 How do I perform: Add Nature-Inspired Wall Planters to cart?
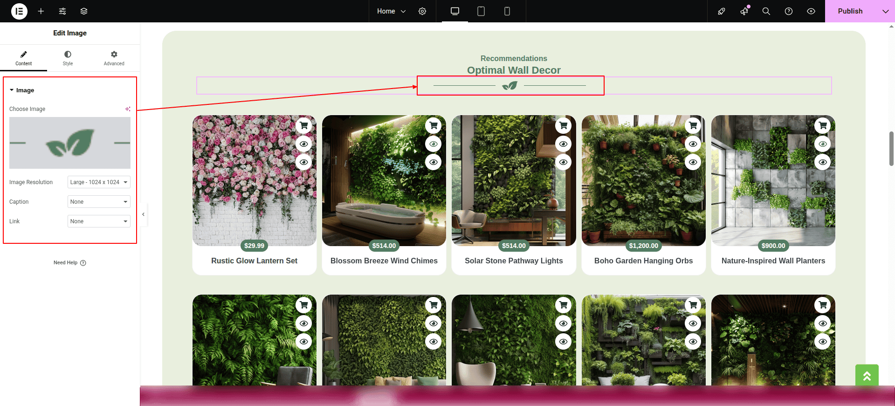pyautogui.click(x=823, y=125)
